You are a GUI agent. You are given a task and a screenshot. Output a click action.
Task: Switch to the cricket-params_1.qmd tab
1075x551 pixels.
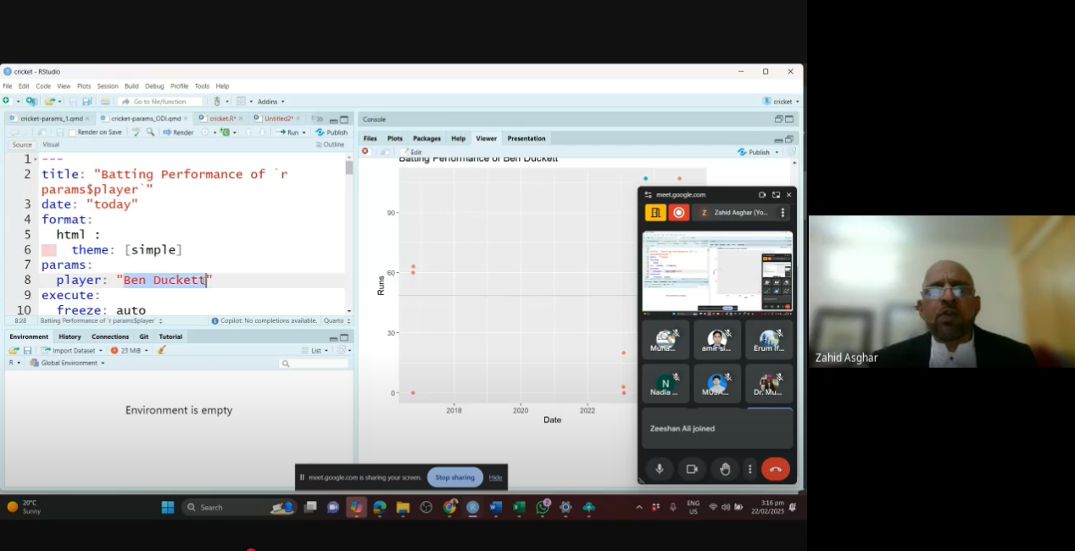click(51, 119)
